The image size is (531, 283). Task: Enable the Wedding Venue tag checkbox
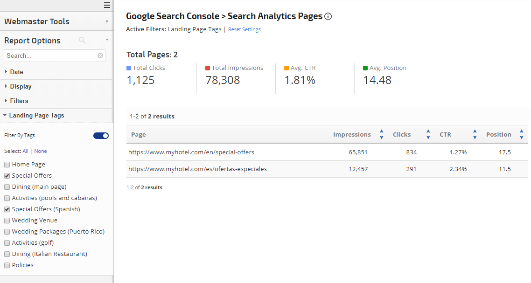(7, 221)
